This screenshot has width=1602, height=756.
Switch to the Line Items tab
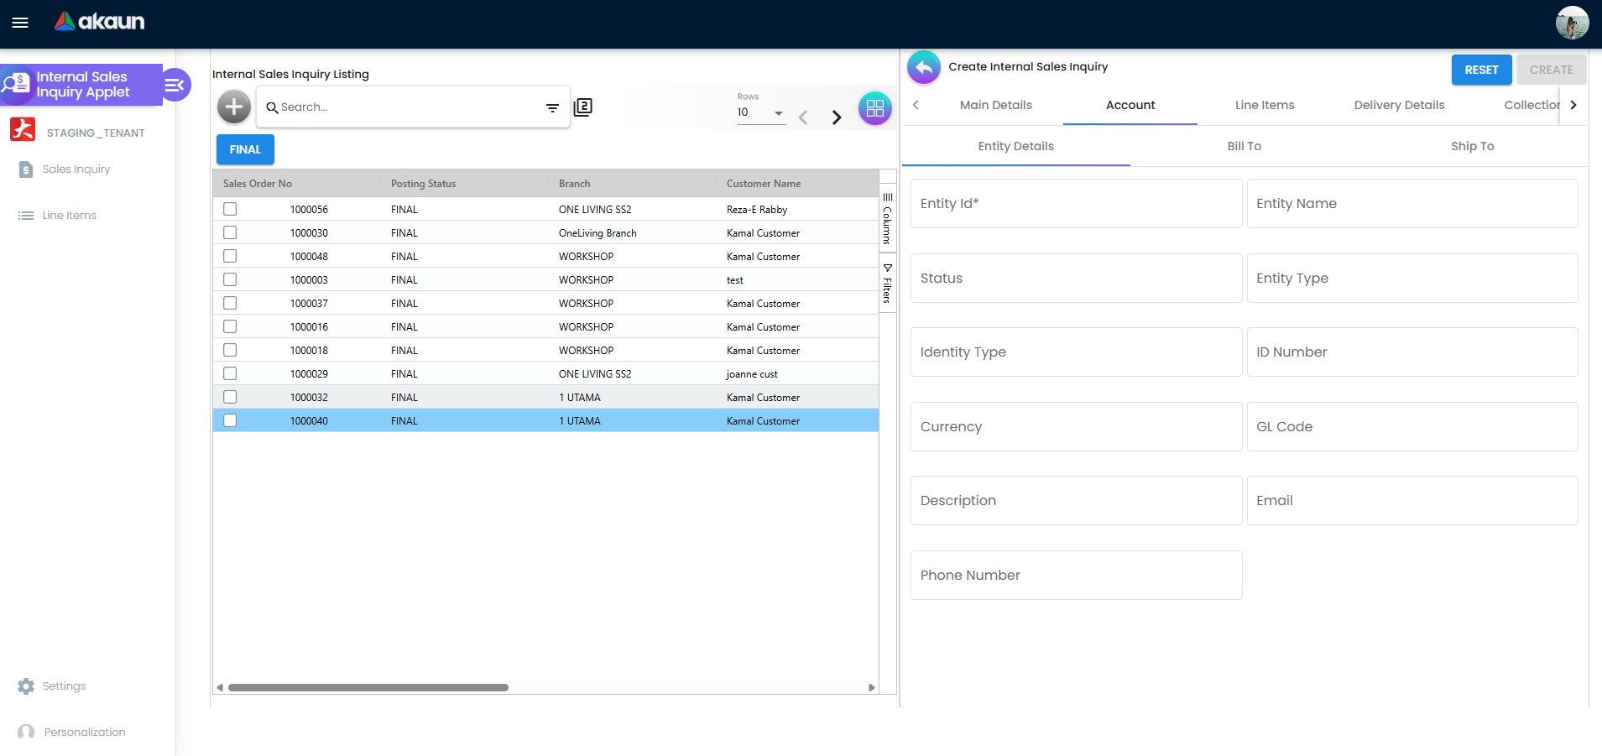tap(1265, 105)
